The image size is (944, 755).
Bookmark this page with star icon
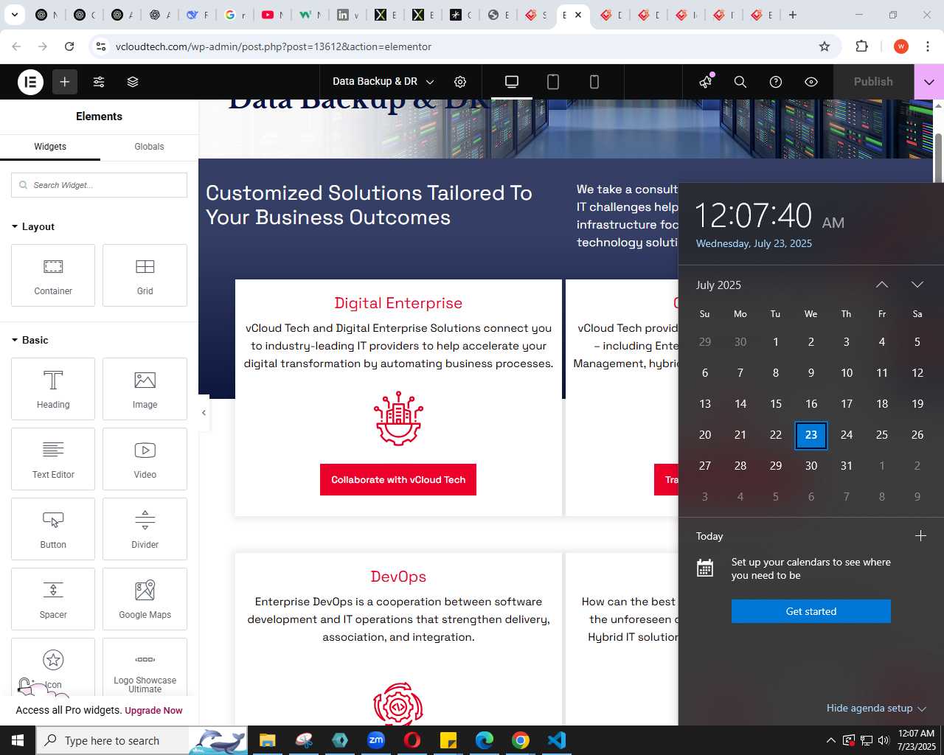point(825,46)
